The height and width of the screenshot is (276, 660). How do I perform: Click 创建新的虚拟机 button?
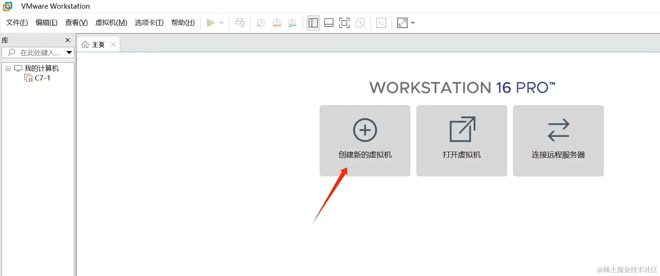[x=365, y=141]
